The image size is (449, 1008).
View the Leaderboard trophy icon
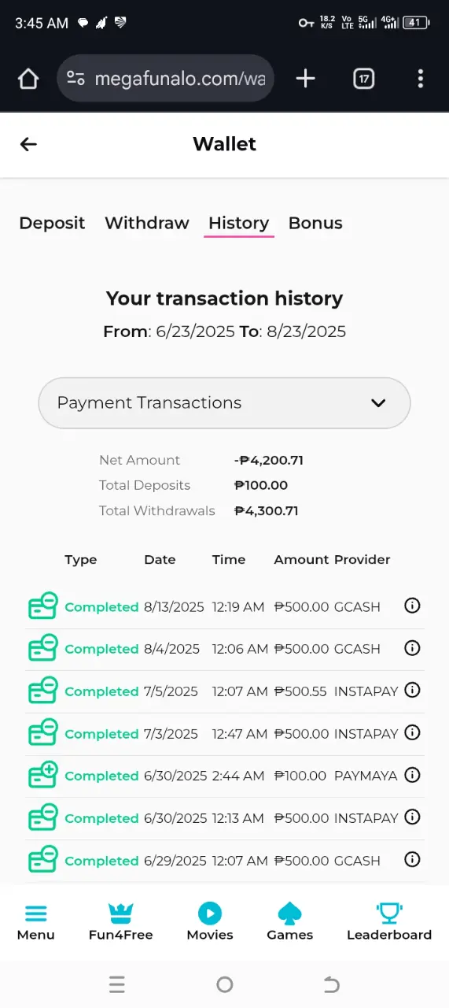pos(389,913)
